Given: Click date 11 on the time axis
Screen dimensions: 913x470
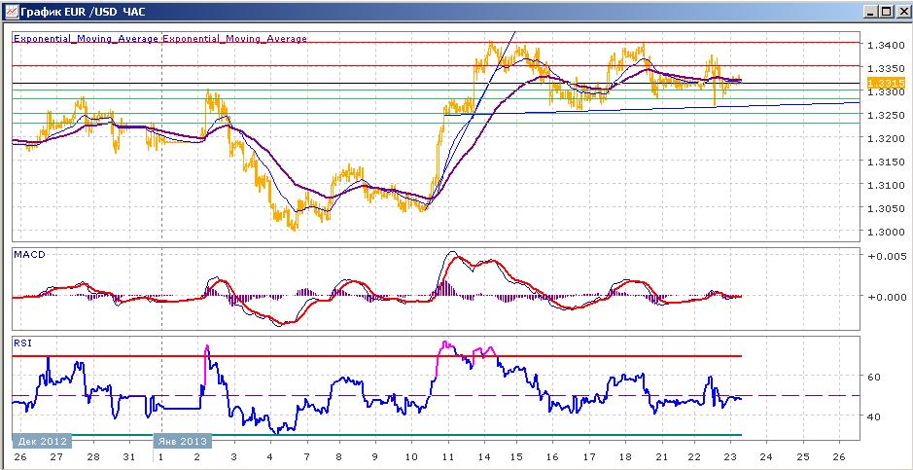Looking at the screenshot, I should click(448, 455).
